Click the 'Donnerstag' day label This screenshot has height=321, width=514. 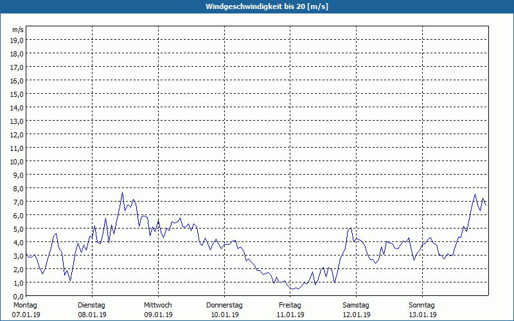click(224, 306)
